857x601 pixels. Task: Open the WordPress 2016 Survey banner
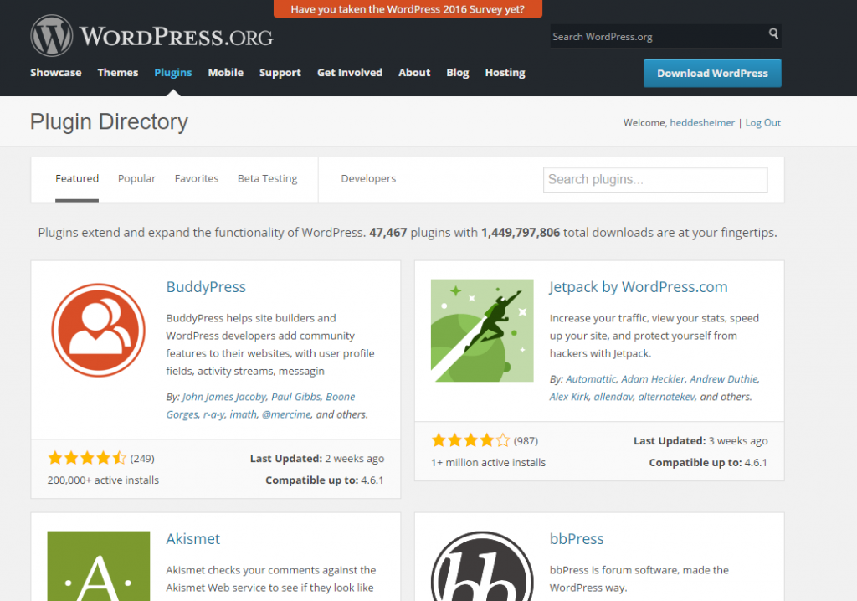tap(408, 8)
